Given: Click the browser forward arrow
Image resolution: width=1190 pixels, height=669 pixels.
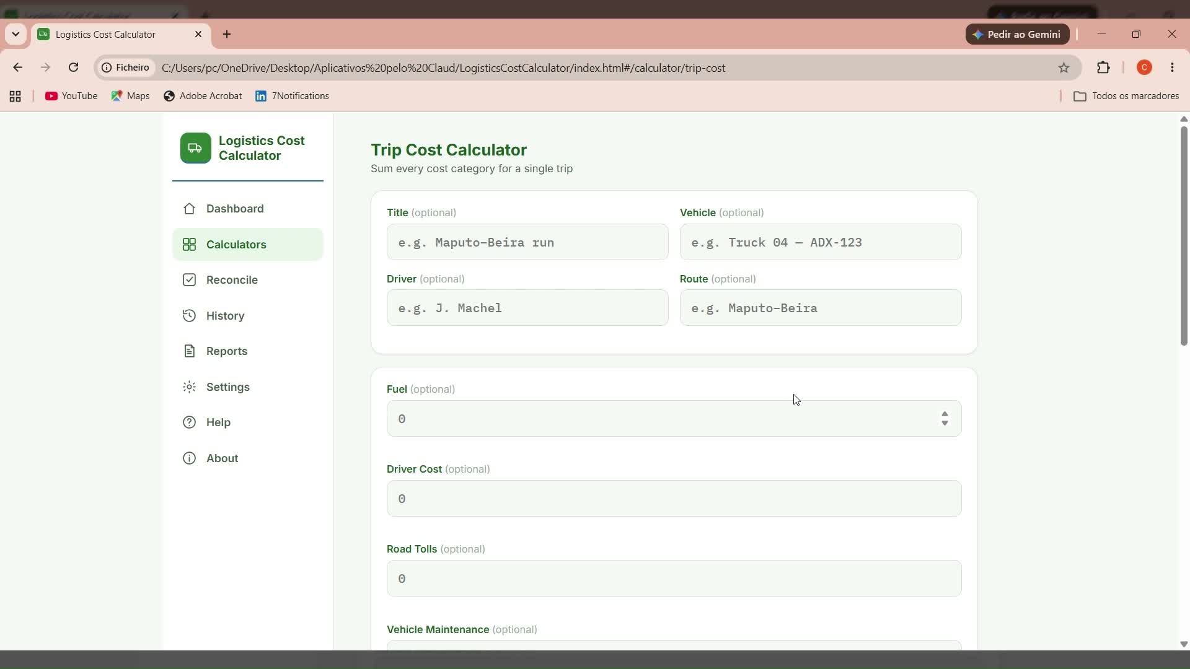Looking at the screenshot, I should [x=45, y=68].
